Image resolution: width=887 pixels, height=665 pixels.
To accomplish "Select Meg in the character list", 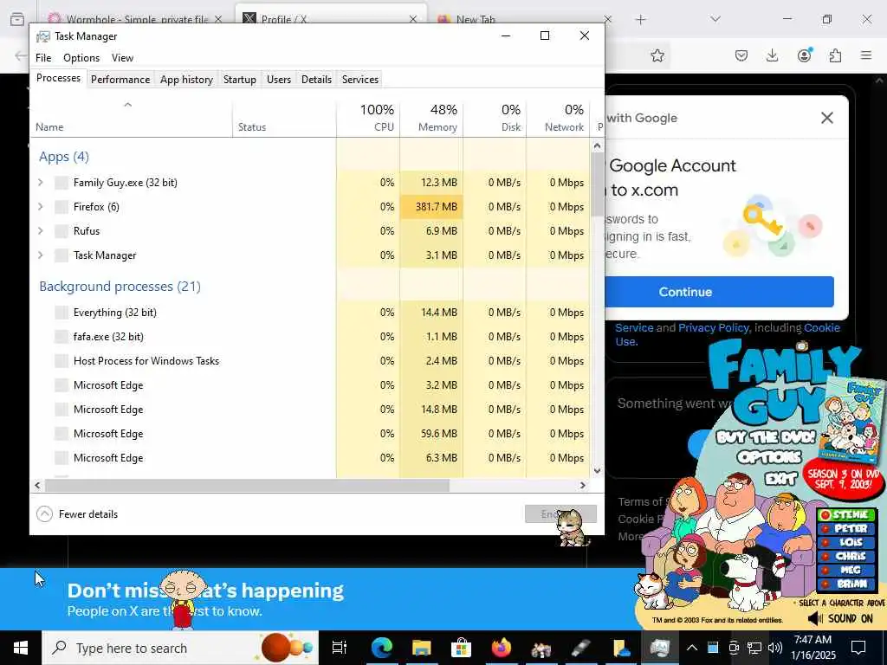I will pyautogui.click(x=846, y=570).
